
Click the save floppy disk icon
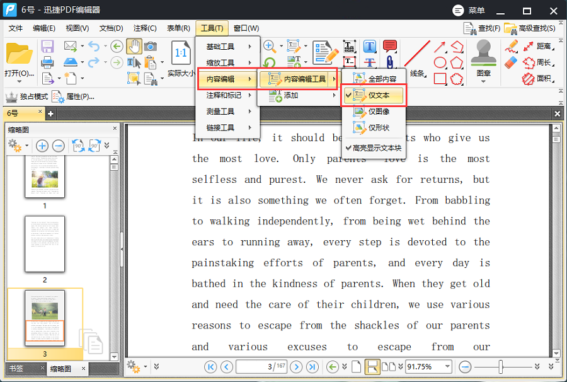pyautogui.click(x=47, y=47)
